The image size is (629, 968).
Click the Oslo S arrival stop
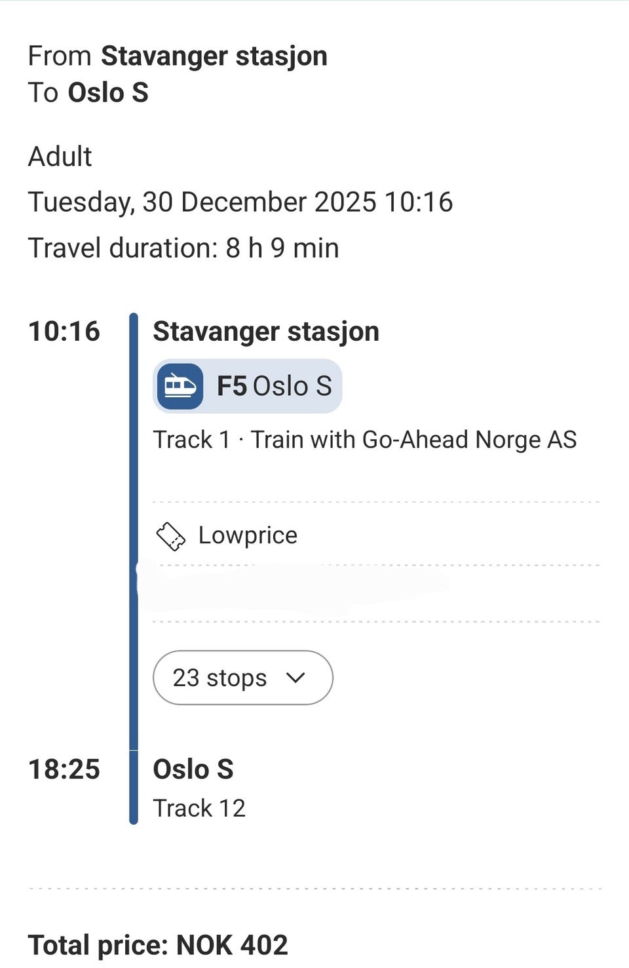click(193, 769)
